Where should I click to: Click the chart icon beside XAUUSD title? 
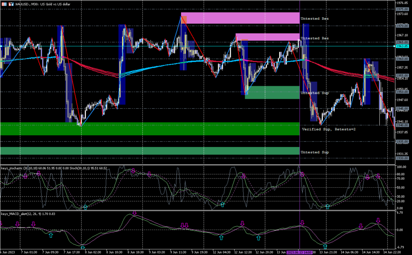[x=4, y=3]
